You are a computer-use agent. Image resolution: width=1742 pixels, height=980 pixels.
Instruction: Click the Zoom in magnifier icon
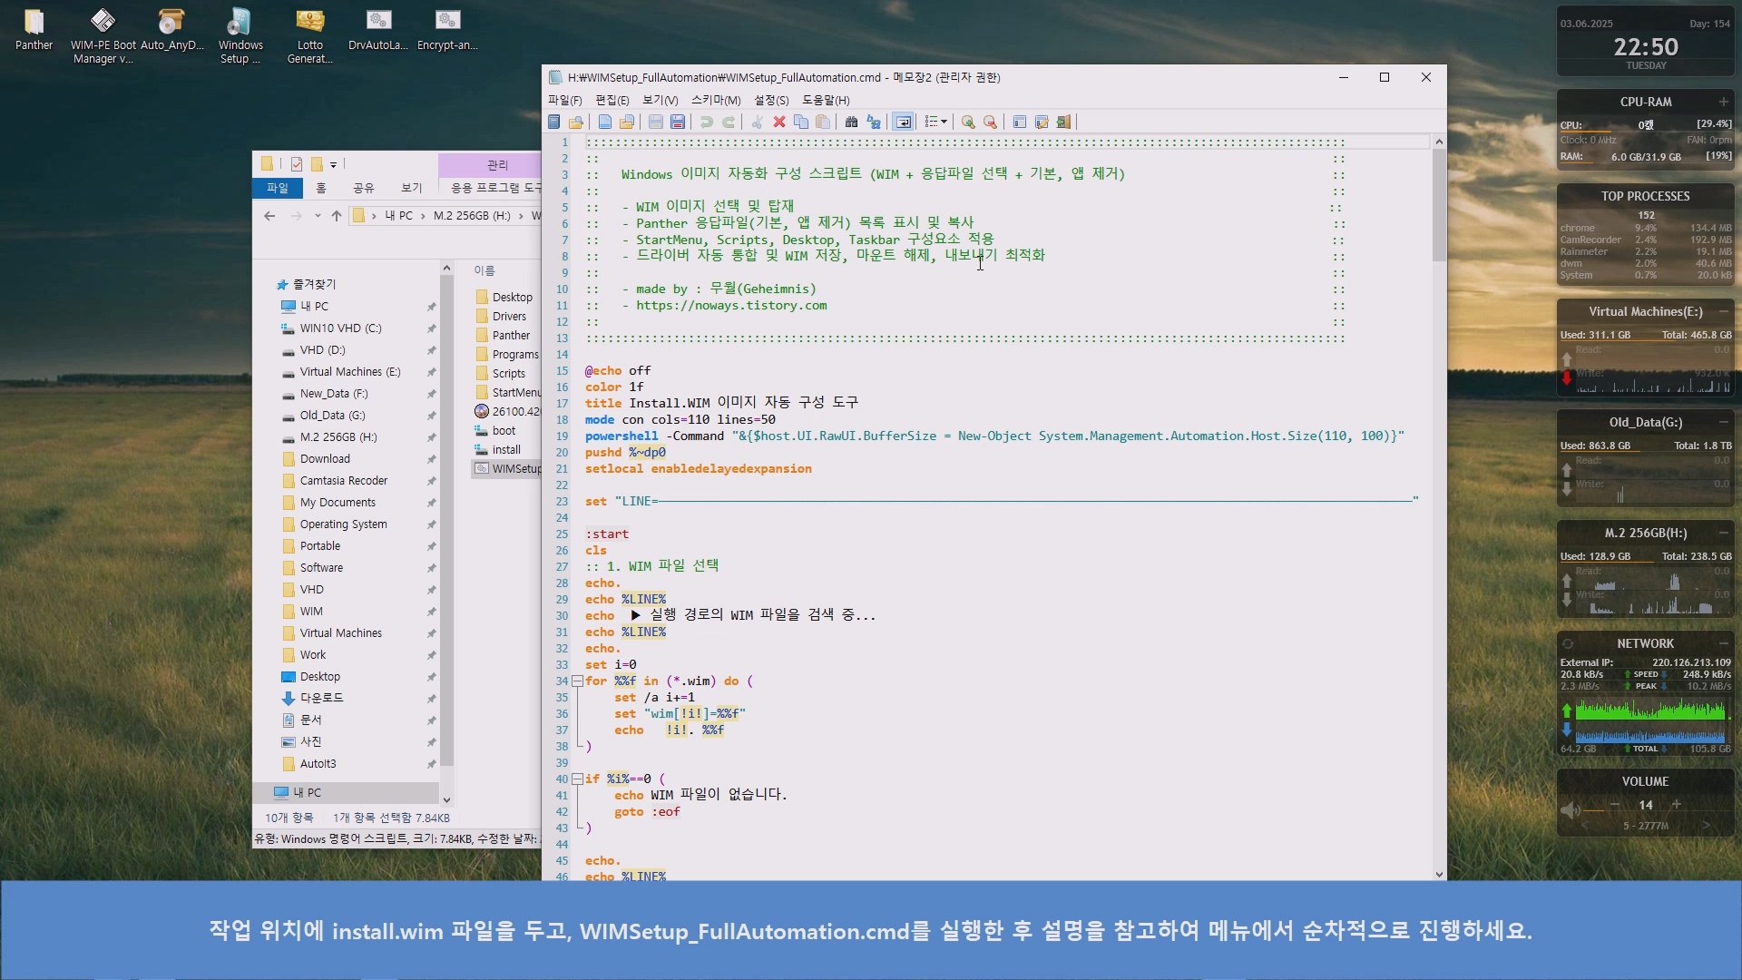(968, 122)
